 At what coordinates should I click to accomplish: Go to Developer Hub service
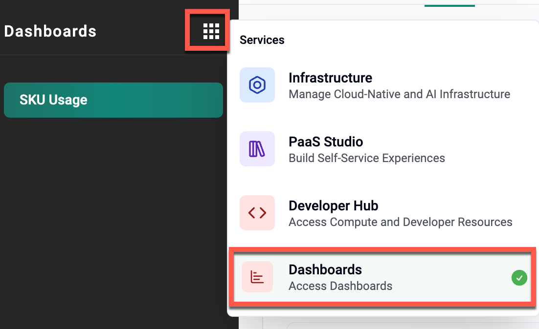point(333,206)
